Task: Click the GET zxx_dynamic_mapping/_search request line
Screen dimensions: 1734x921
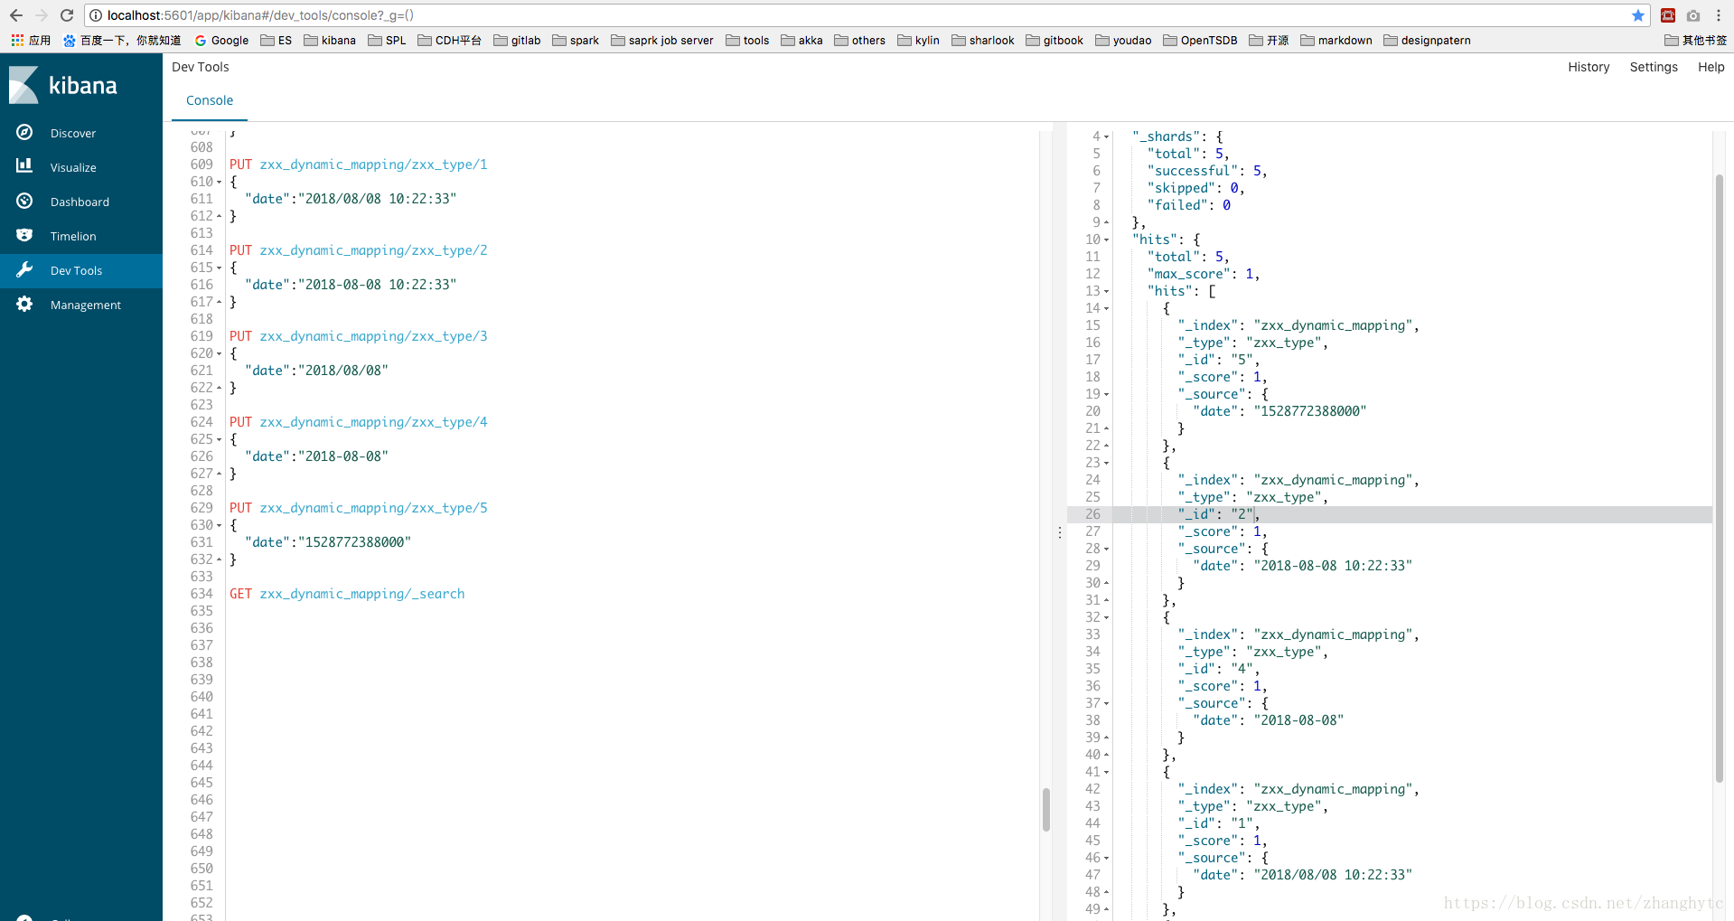Action: [x=347, y=594]
